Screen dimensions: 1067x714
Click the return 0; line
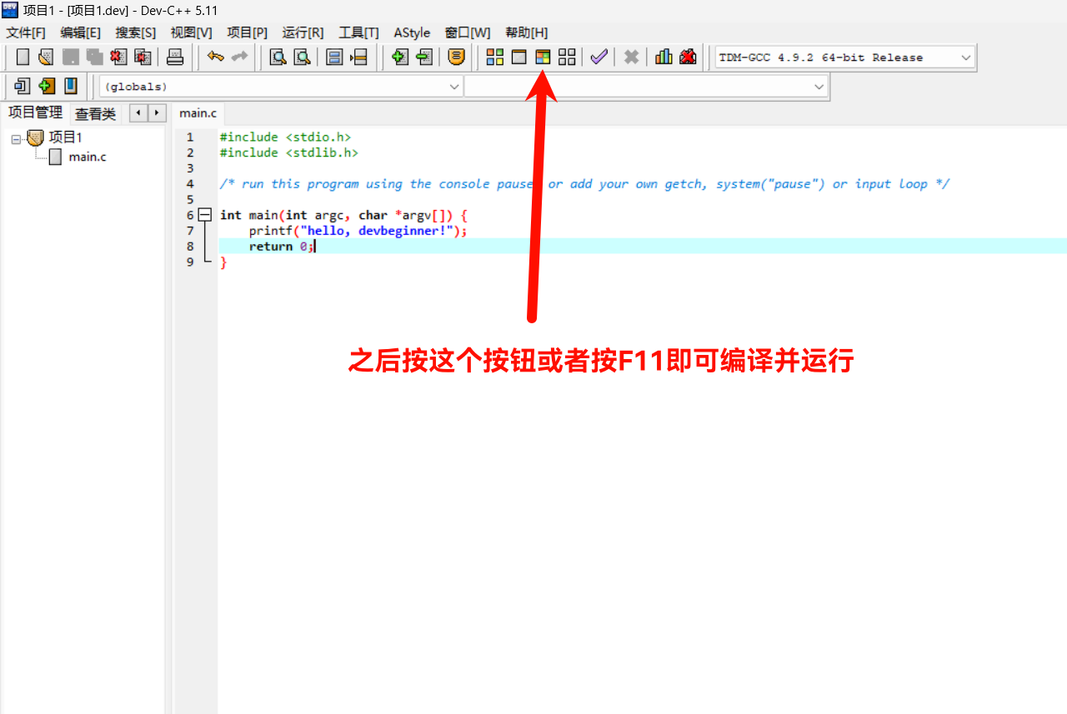281,247
